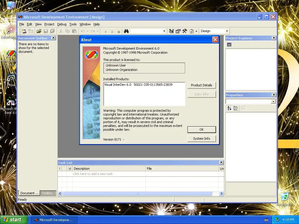Click the Add Item toolbar icon
Viewport: 299px width, 224px height.
click(x=30, y=31)
